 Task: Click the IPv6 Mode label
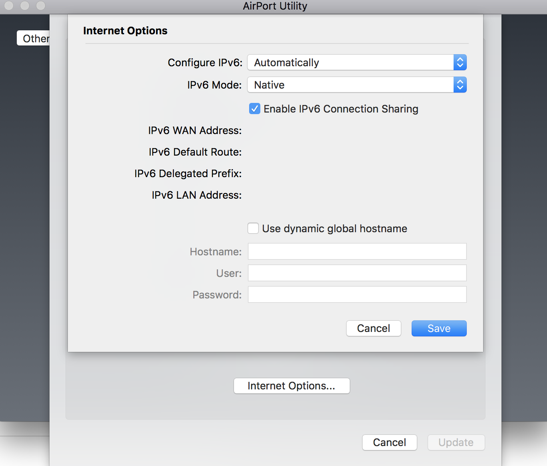click(215, 85)
